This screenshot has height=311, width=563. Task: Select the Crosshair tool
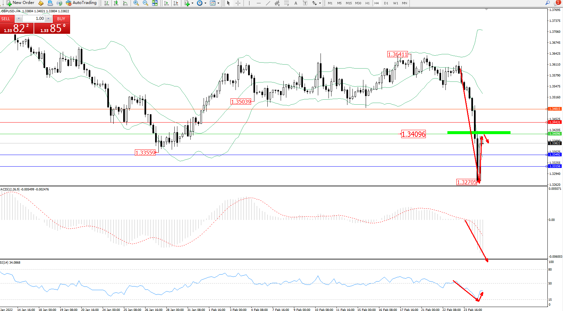click(x=238, y=3)
